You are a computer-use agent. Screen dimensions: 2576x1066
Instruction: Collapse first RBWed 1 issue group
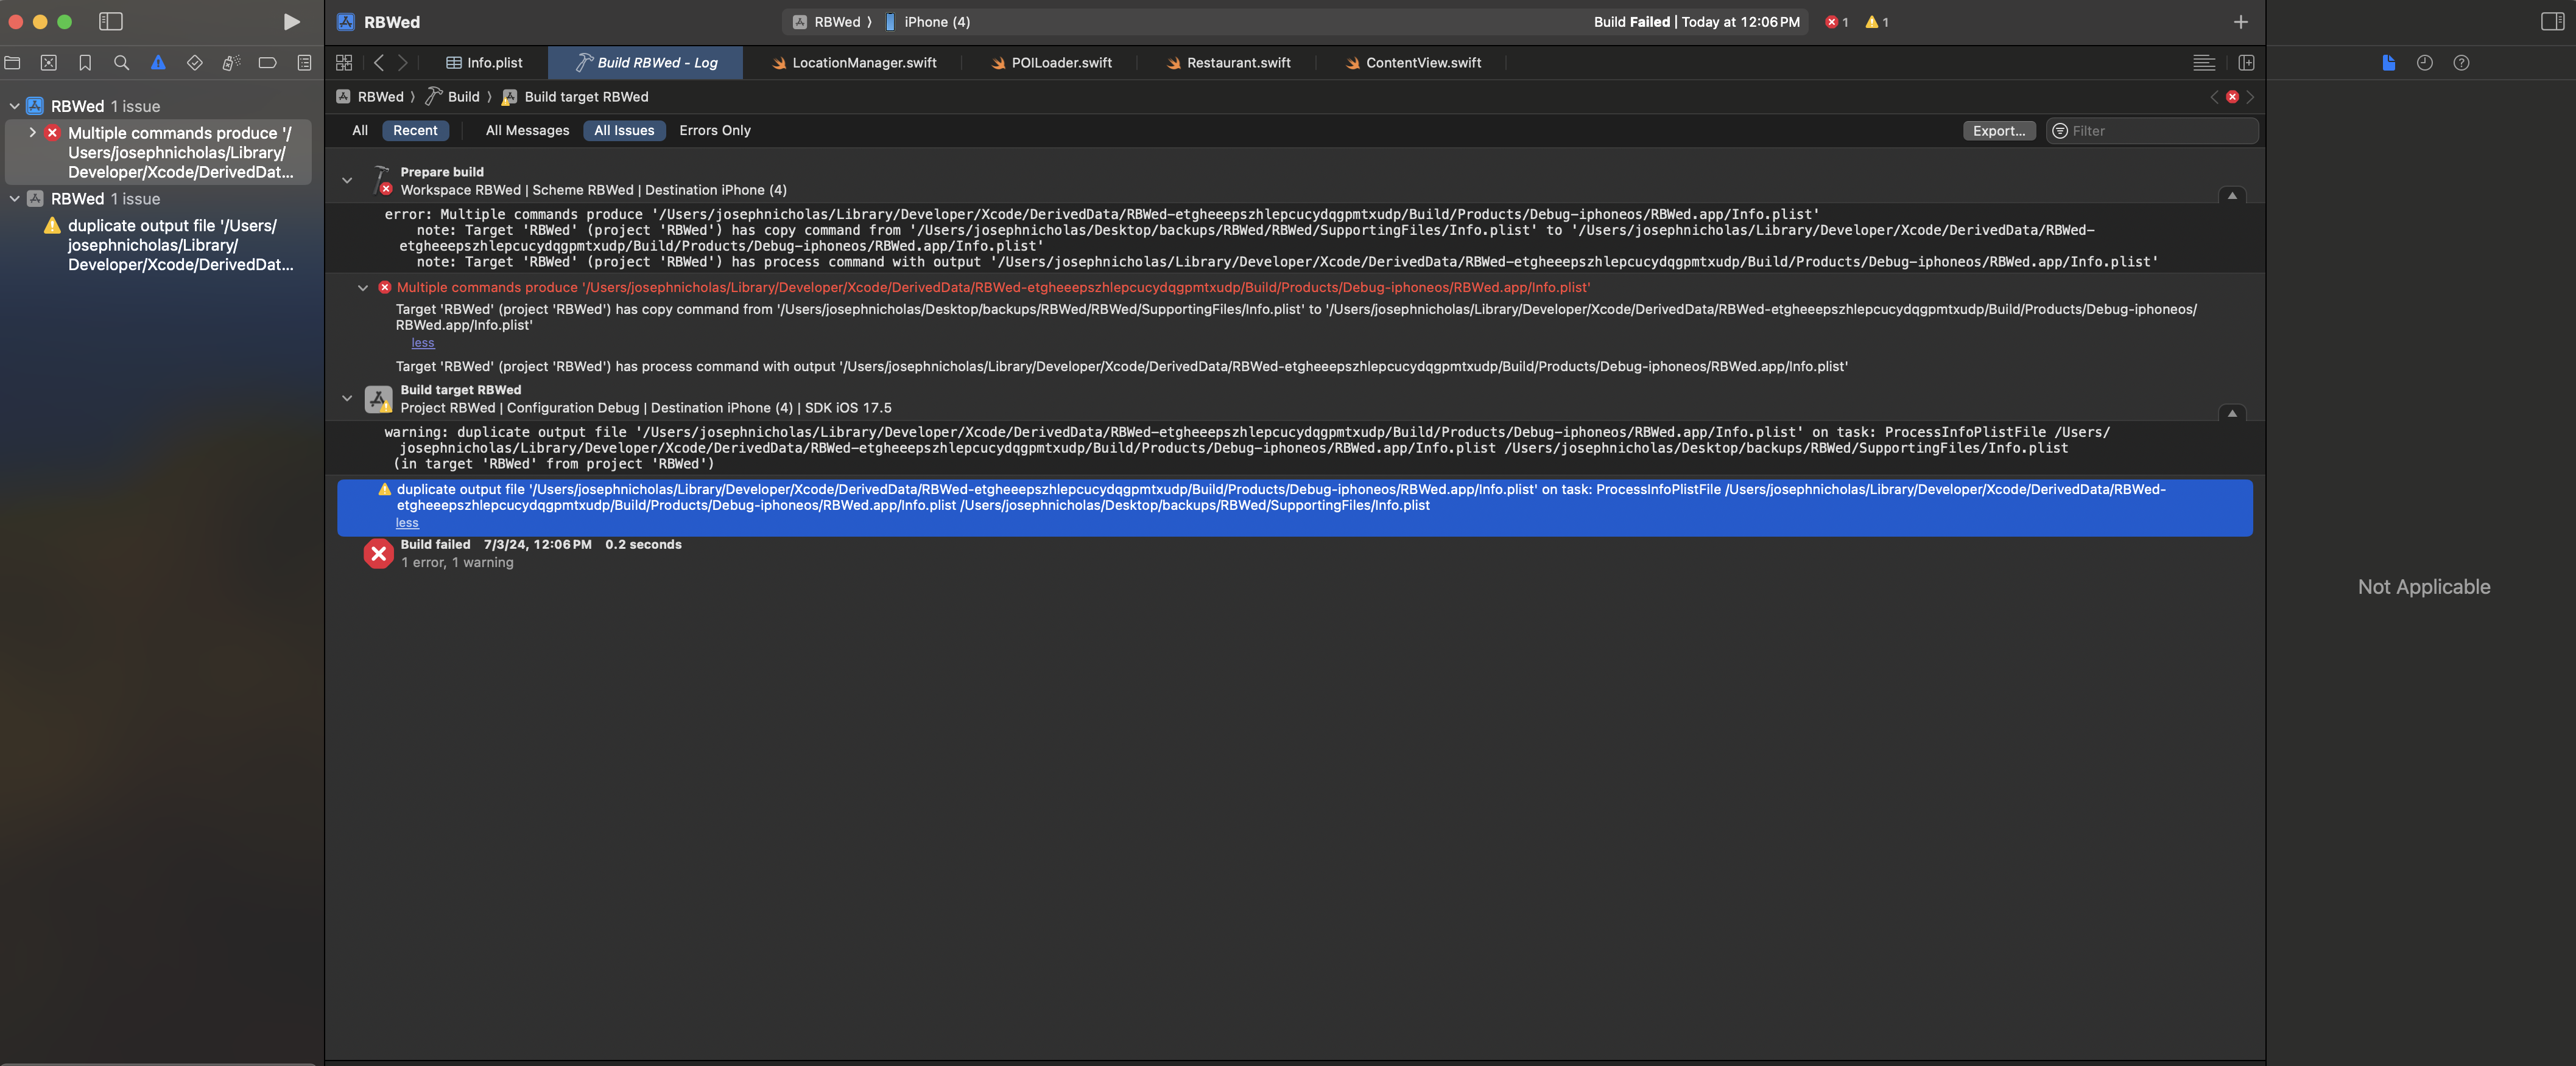point(14,106)
